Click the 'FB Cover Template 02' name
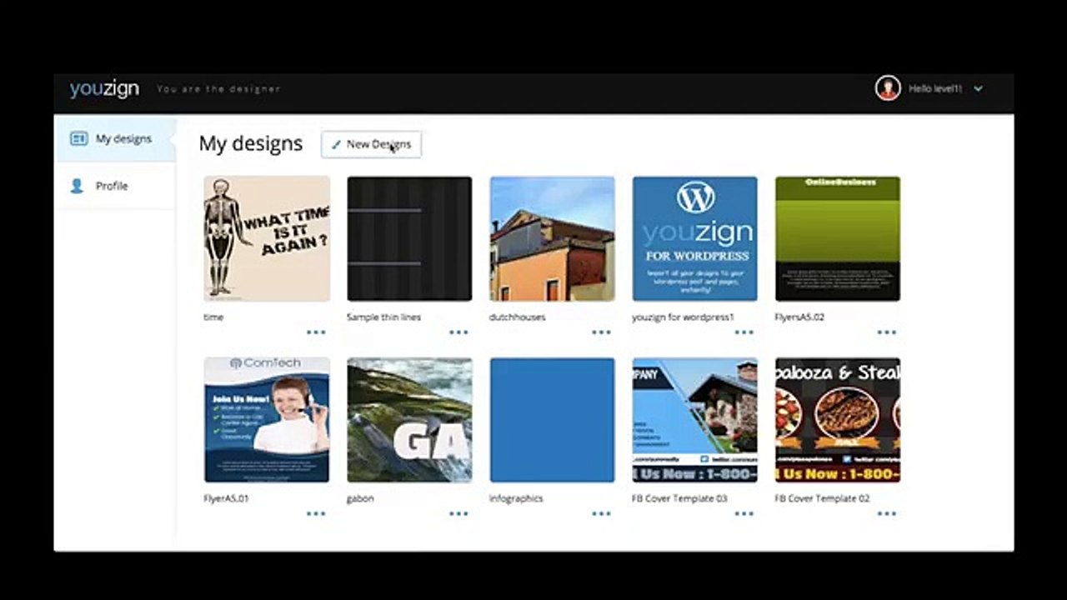Image resolution: width=1067 pixels, height=600 pixels. click(823, 498)
